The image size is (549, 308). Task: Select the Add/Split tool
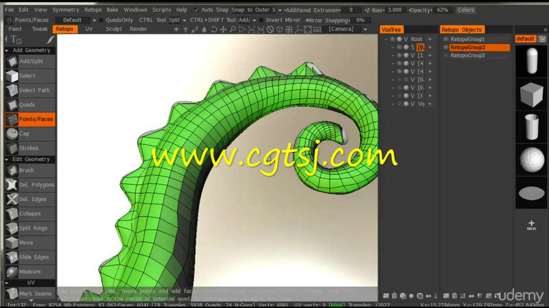[x=30, y=61]
